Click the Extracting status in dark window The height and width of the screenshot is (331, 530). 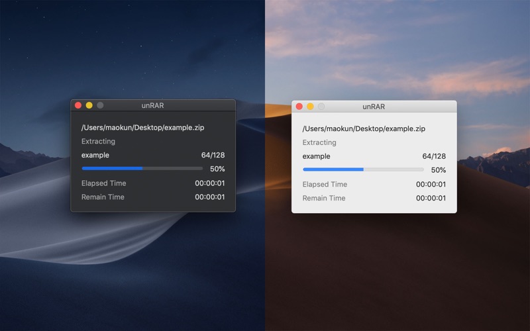(98, 141)
